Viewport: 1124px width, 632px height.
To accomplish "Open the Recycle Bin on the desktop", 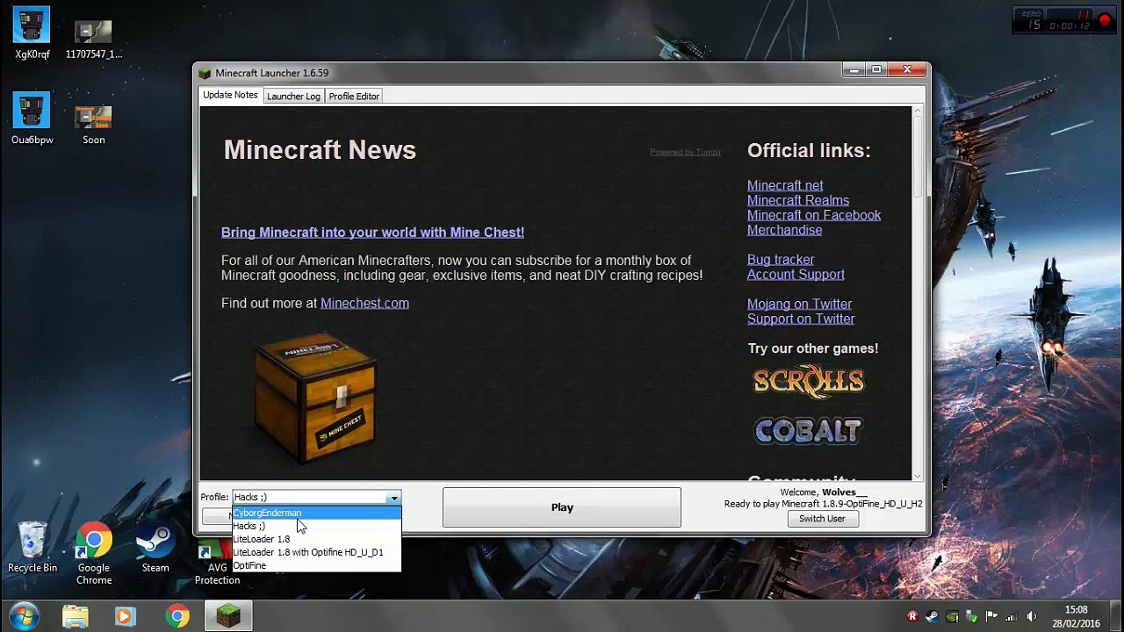I will click(32, 546).
